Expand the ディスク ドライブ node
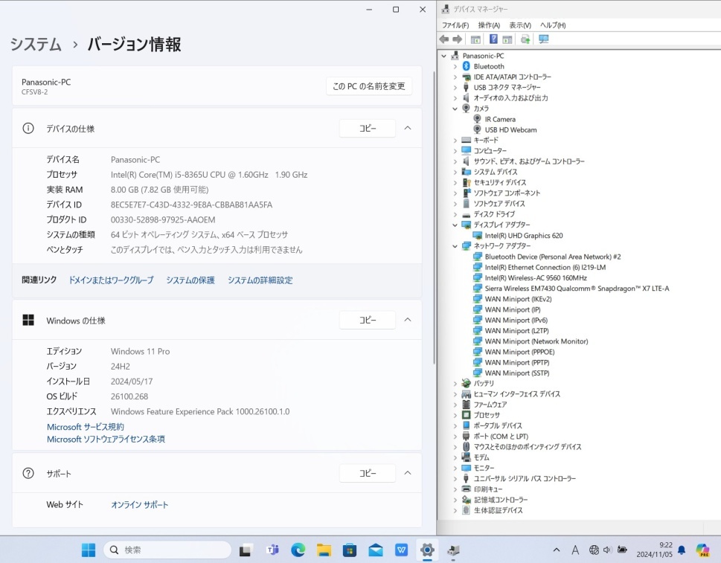Screen dimensions: 721x563 tap(455, 214)
